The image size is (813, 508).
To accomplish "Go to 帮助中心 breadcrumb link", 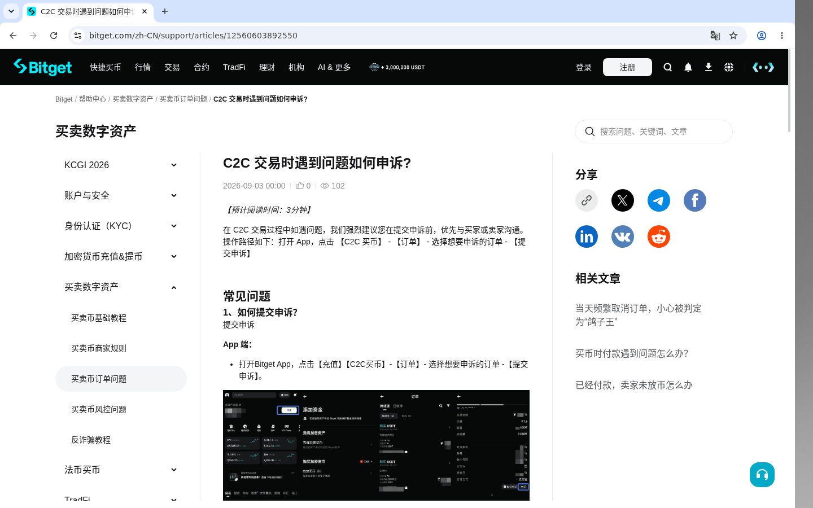I will pyautogui.click(x=93, y=99).
